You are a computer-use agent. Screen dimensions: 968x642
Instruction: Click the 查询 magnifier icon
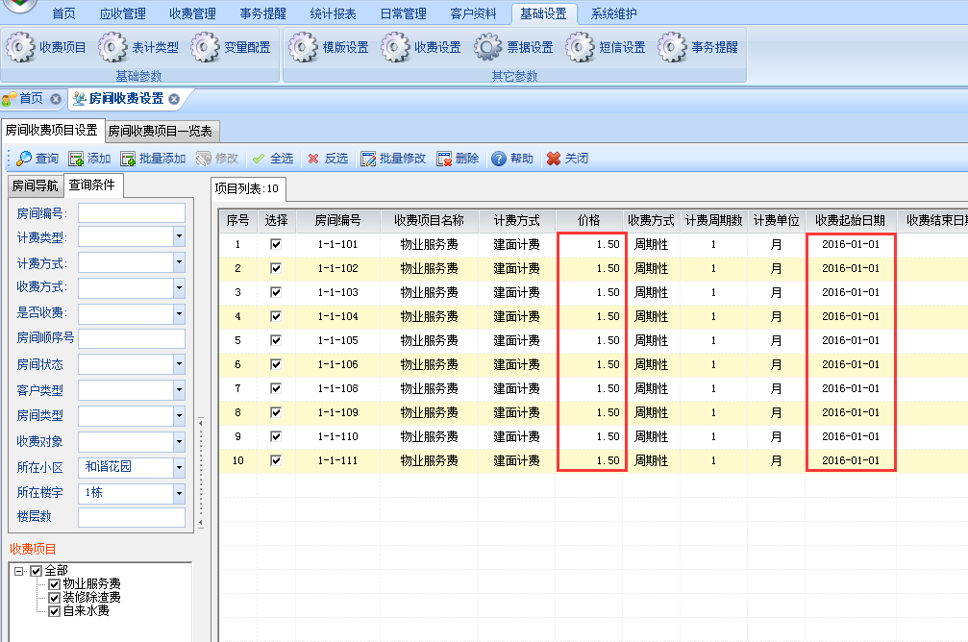point(23,159)
